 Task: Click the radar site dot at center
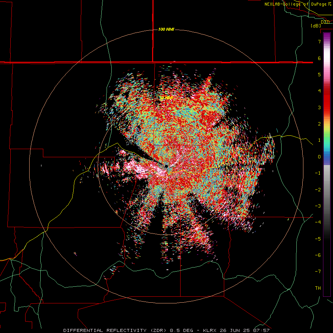point(166,166)
